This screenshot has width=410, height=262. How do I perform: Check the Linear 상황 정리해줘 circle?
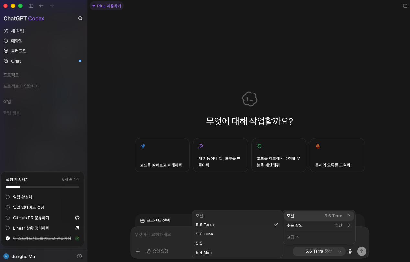8,228
